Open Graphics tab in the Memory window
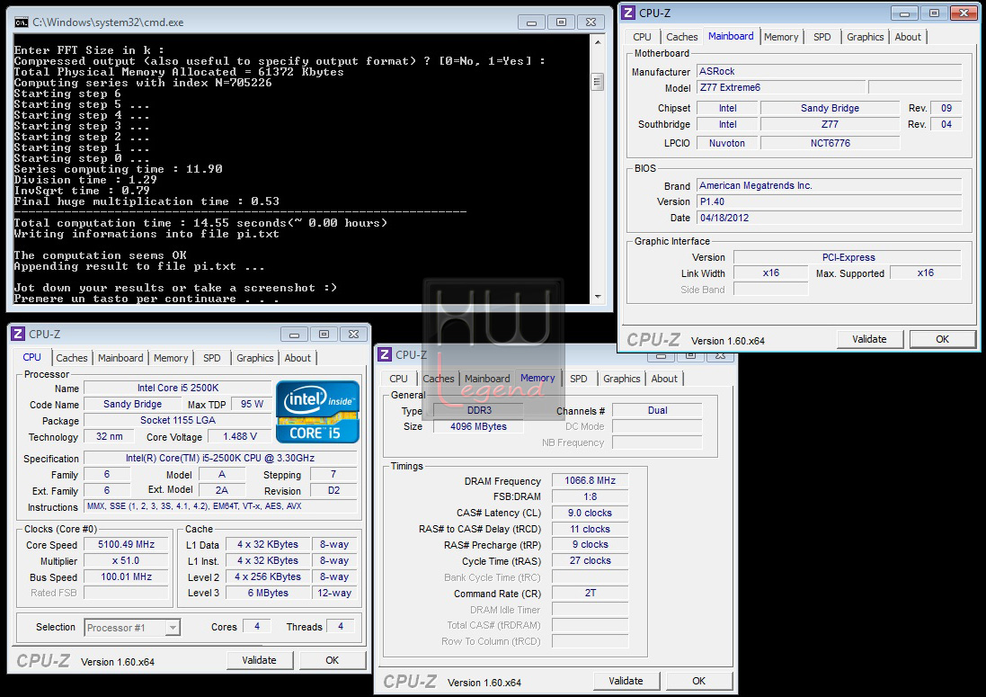The height and width of the screenshot is (697, 986). (x=621, y=379)
